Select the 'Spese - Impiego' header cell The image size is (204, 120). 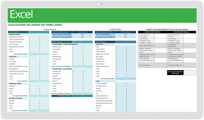(x=62, y=42)
